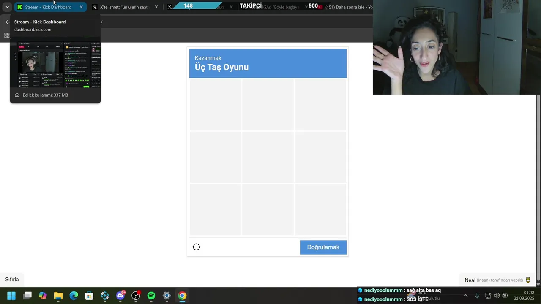Click the Kick Dashboard tab preview thumbnail
Viewport: 541px width, 304px height.
pyautogui.click(x=55, y=62)
